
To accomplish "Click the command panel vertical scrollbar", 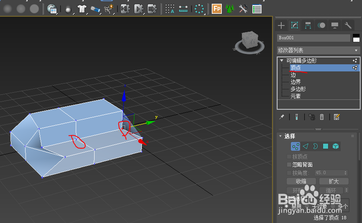I will [x=359, y=147].
